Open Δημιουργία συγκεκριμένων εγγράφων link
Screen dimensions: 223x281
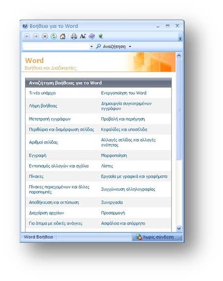point(126,106)
